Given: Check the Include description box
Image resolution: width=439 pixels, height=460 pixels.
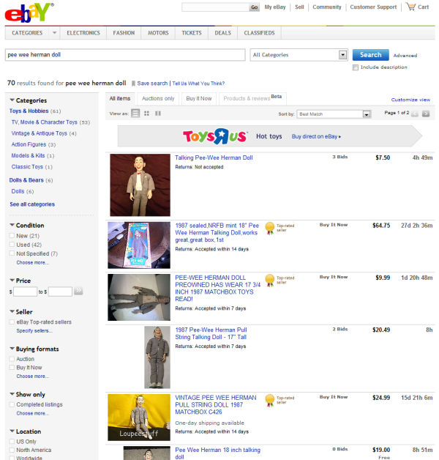Looking at the screenshot, I should [356, 68].
